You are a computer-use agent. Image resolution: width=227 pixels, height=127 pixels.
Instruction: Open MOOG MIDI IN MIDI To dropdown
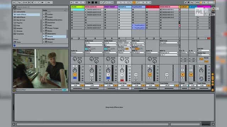(169, 53)
